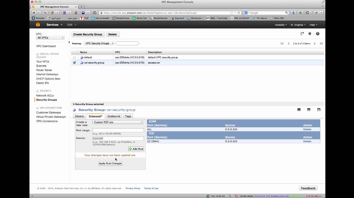This screenshot has width=354, height=198.
Task: Open the Help dropdown
Action: click(x=313, y=25)
